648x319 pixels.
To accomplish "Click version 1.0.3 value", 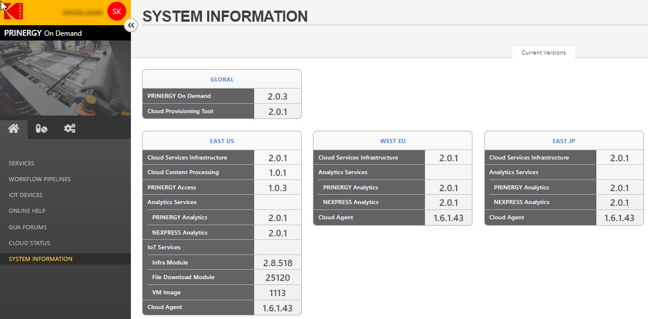I will click(277, 188).
